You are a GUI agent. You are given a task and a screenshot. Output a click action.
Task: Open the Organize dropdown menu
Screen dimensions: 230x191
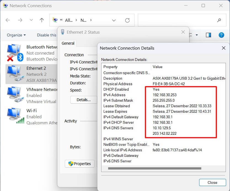coord(16,35)
